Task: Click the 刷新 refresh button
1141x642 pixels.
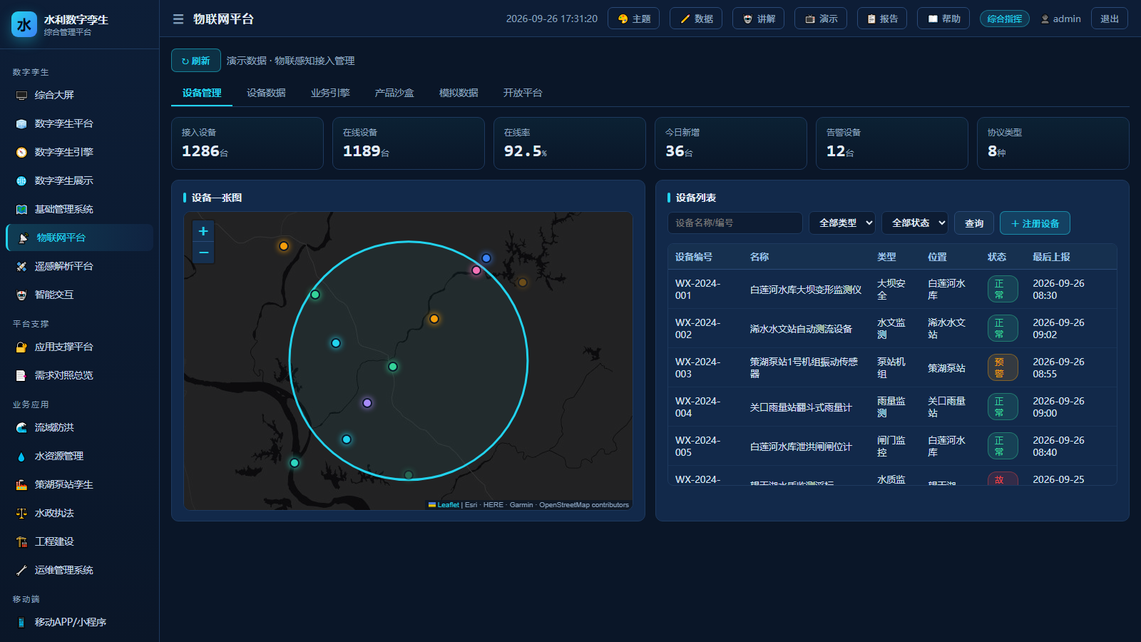Action: point(195,61)
